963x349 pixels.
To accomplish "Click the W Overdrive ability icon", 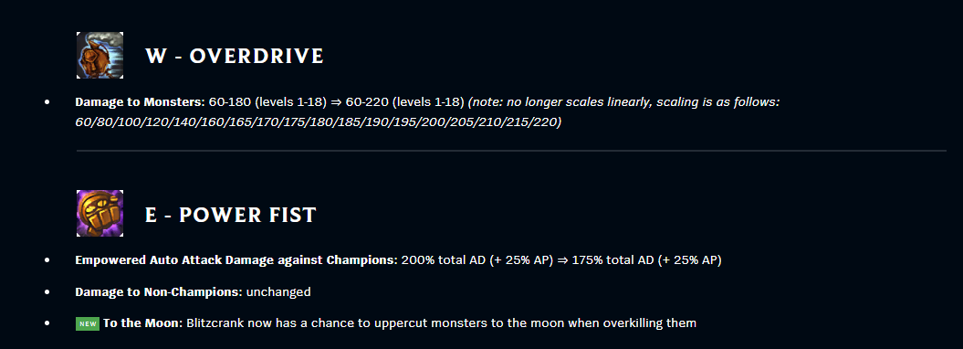I will [99, 56].
